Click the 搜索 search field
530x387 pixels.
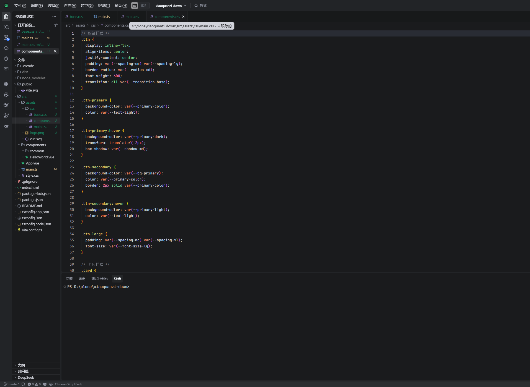[x=203, y=6]
